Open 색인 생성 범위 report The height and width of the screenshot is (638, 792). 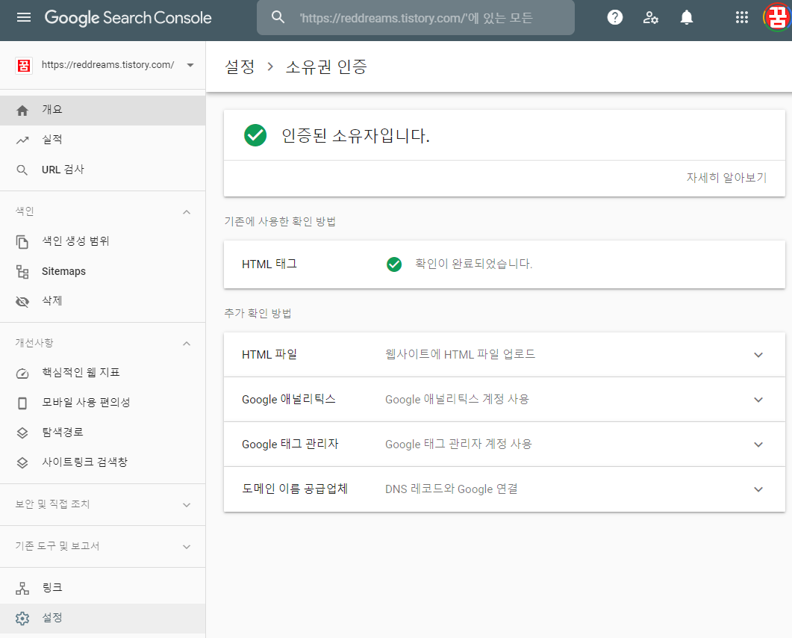click(102, 241)
